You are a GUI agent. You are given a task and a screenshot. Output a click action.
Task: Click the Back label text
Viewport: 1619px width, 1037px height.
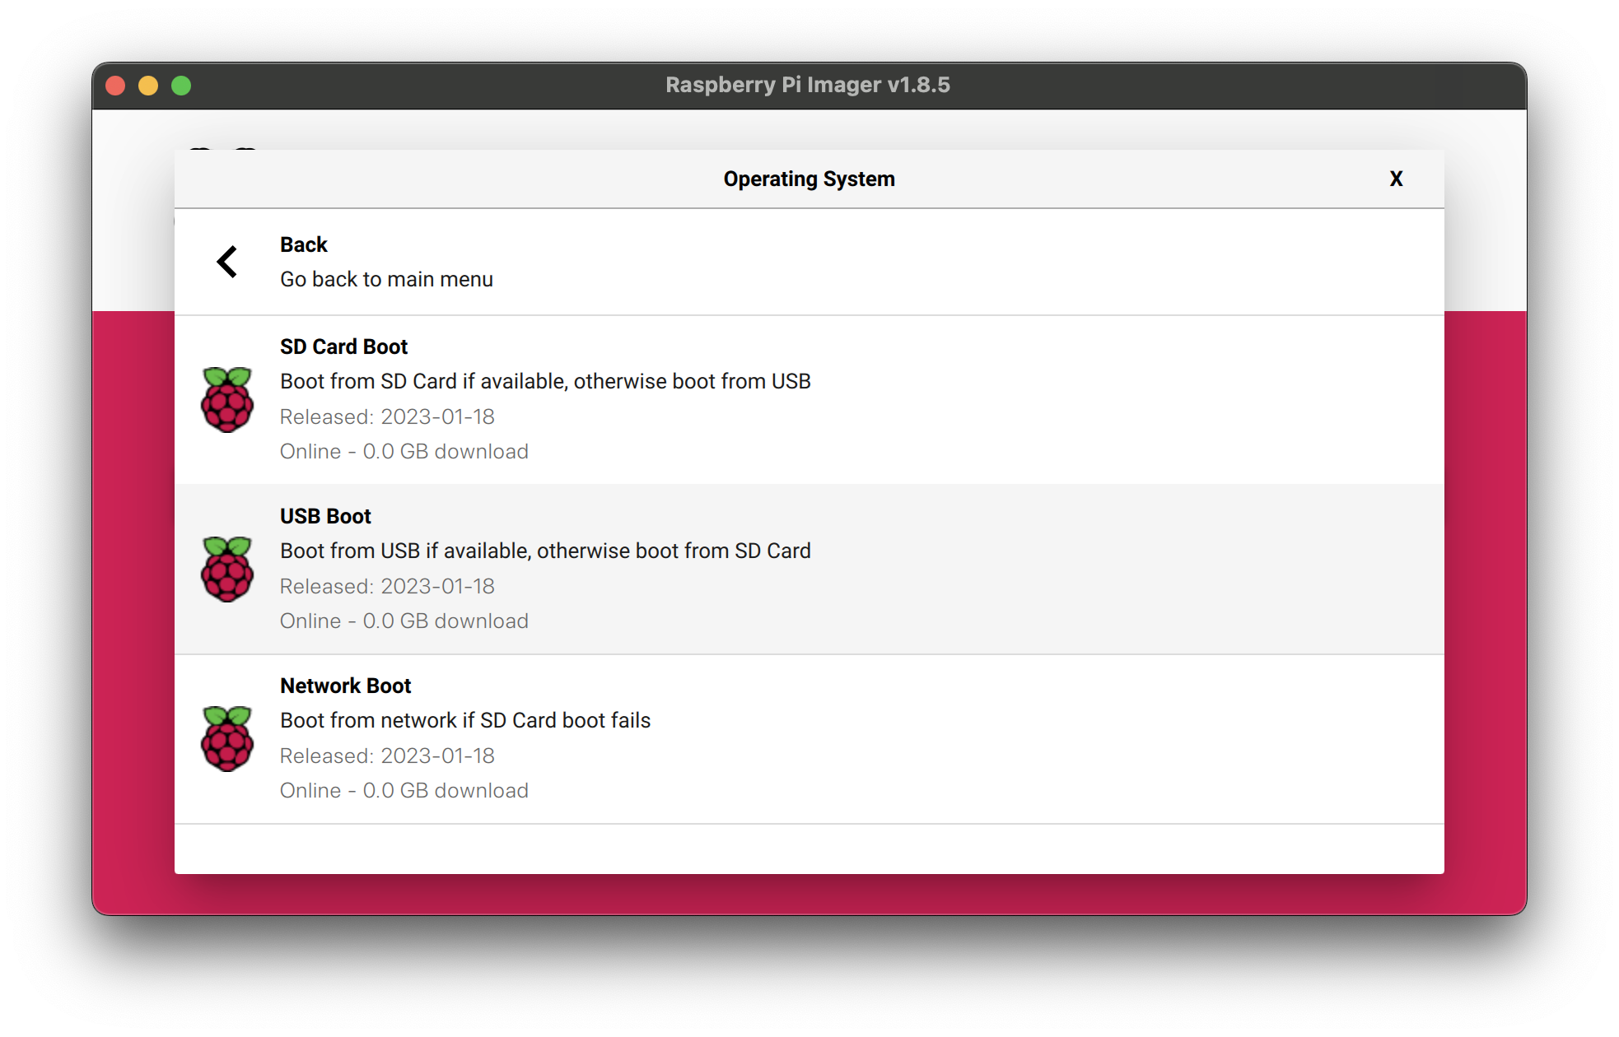(303, 244)
